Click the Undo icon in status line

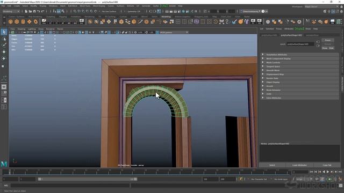(38, 11)
